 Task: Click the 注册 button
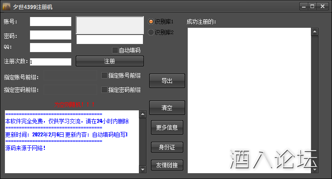[x=110, y=61]
